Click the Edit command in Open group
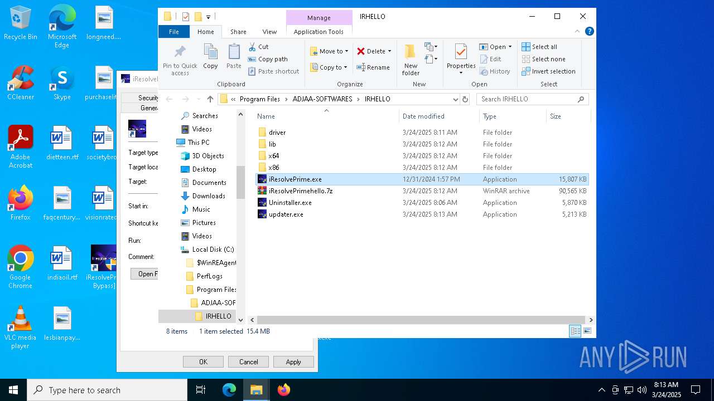The width and height of the screenshot is (714, 401). (490, 59)
